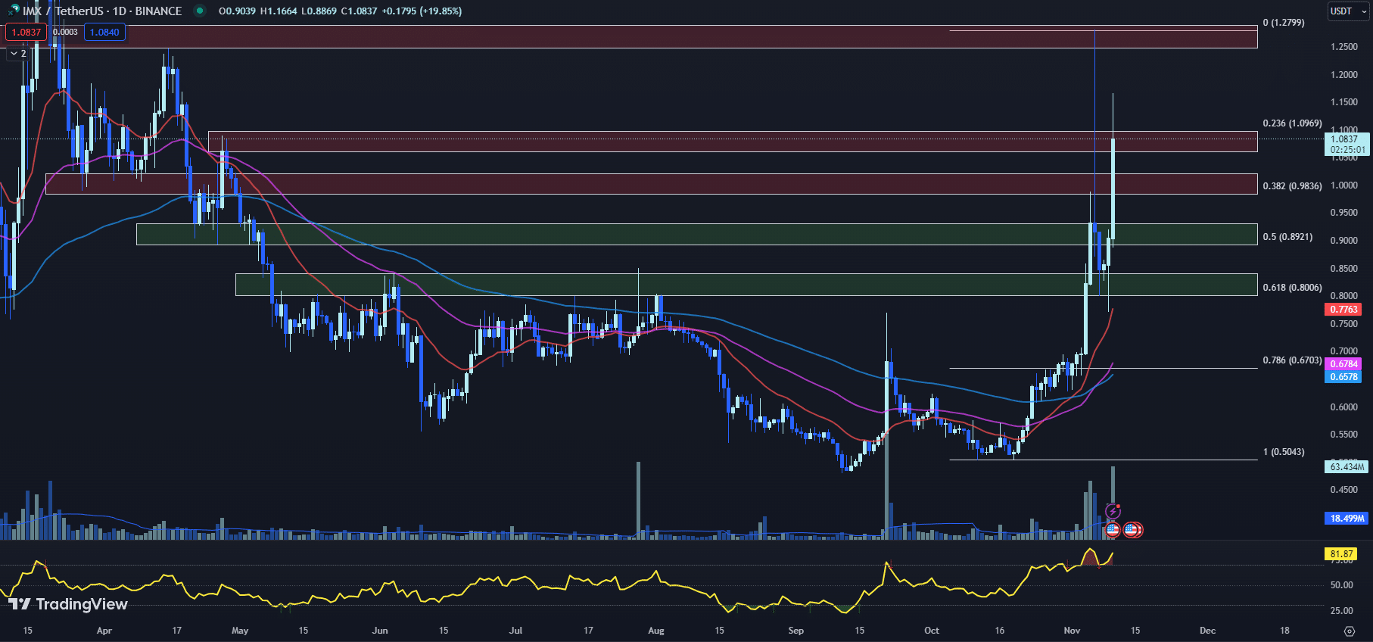The width and height of the screenshot is (1373, 642).
Task: Click the RSI value label 81.87
Action: 1341,554
